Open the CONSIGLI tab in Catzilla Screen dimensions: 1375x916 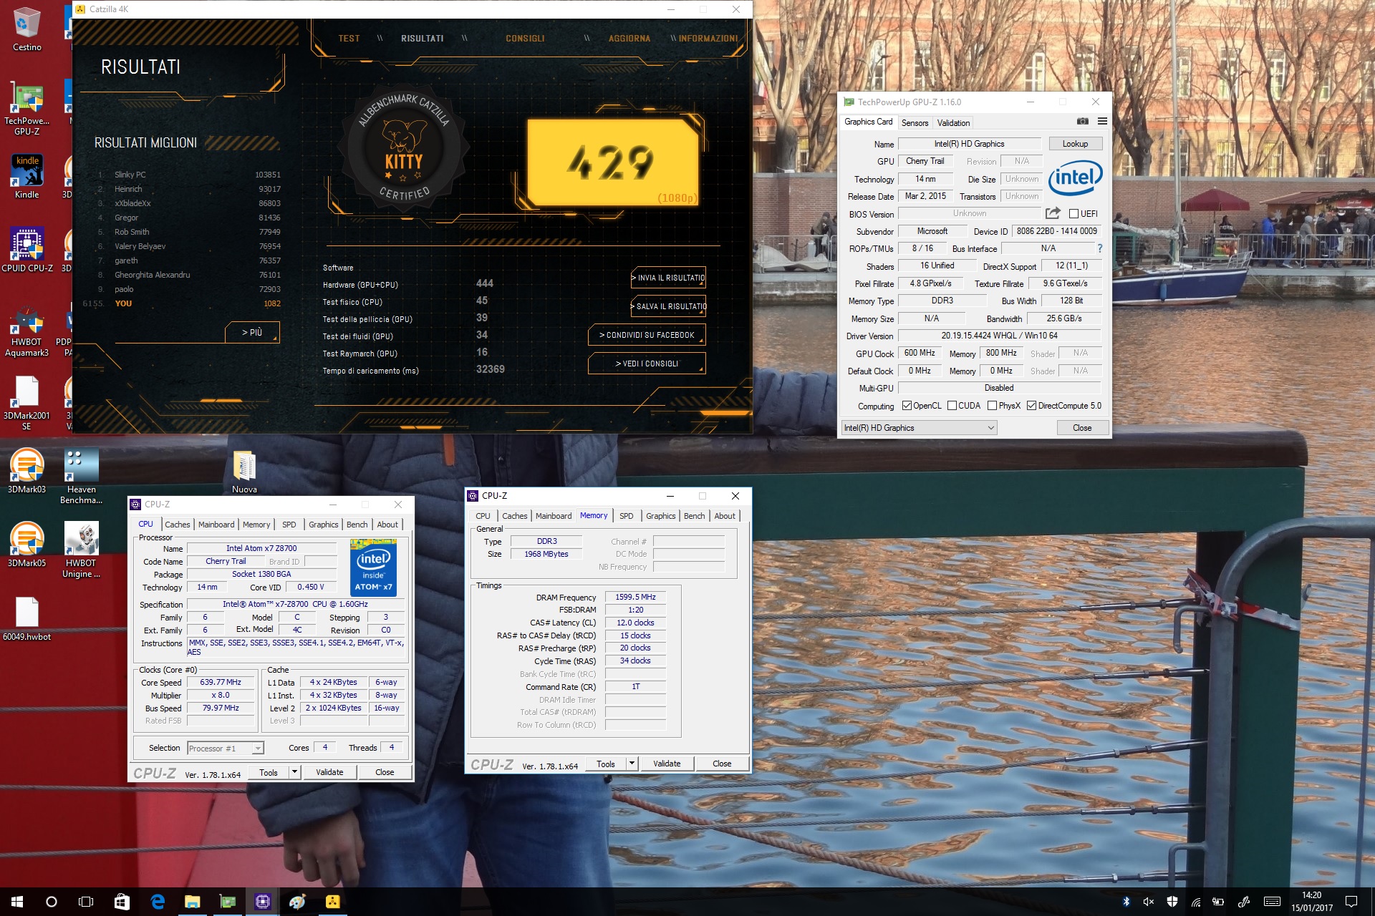coord(525,39)
